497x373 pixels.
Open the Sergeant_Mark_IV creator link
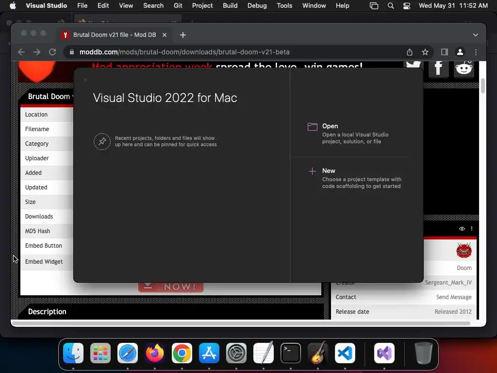pos(448,283)
